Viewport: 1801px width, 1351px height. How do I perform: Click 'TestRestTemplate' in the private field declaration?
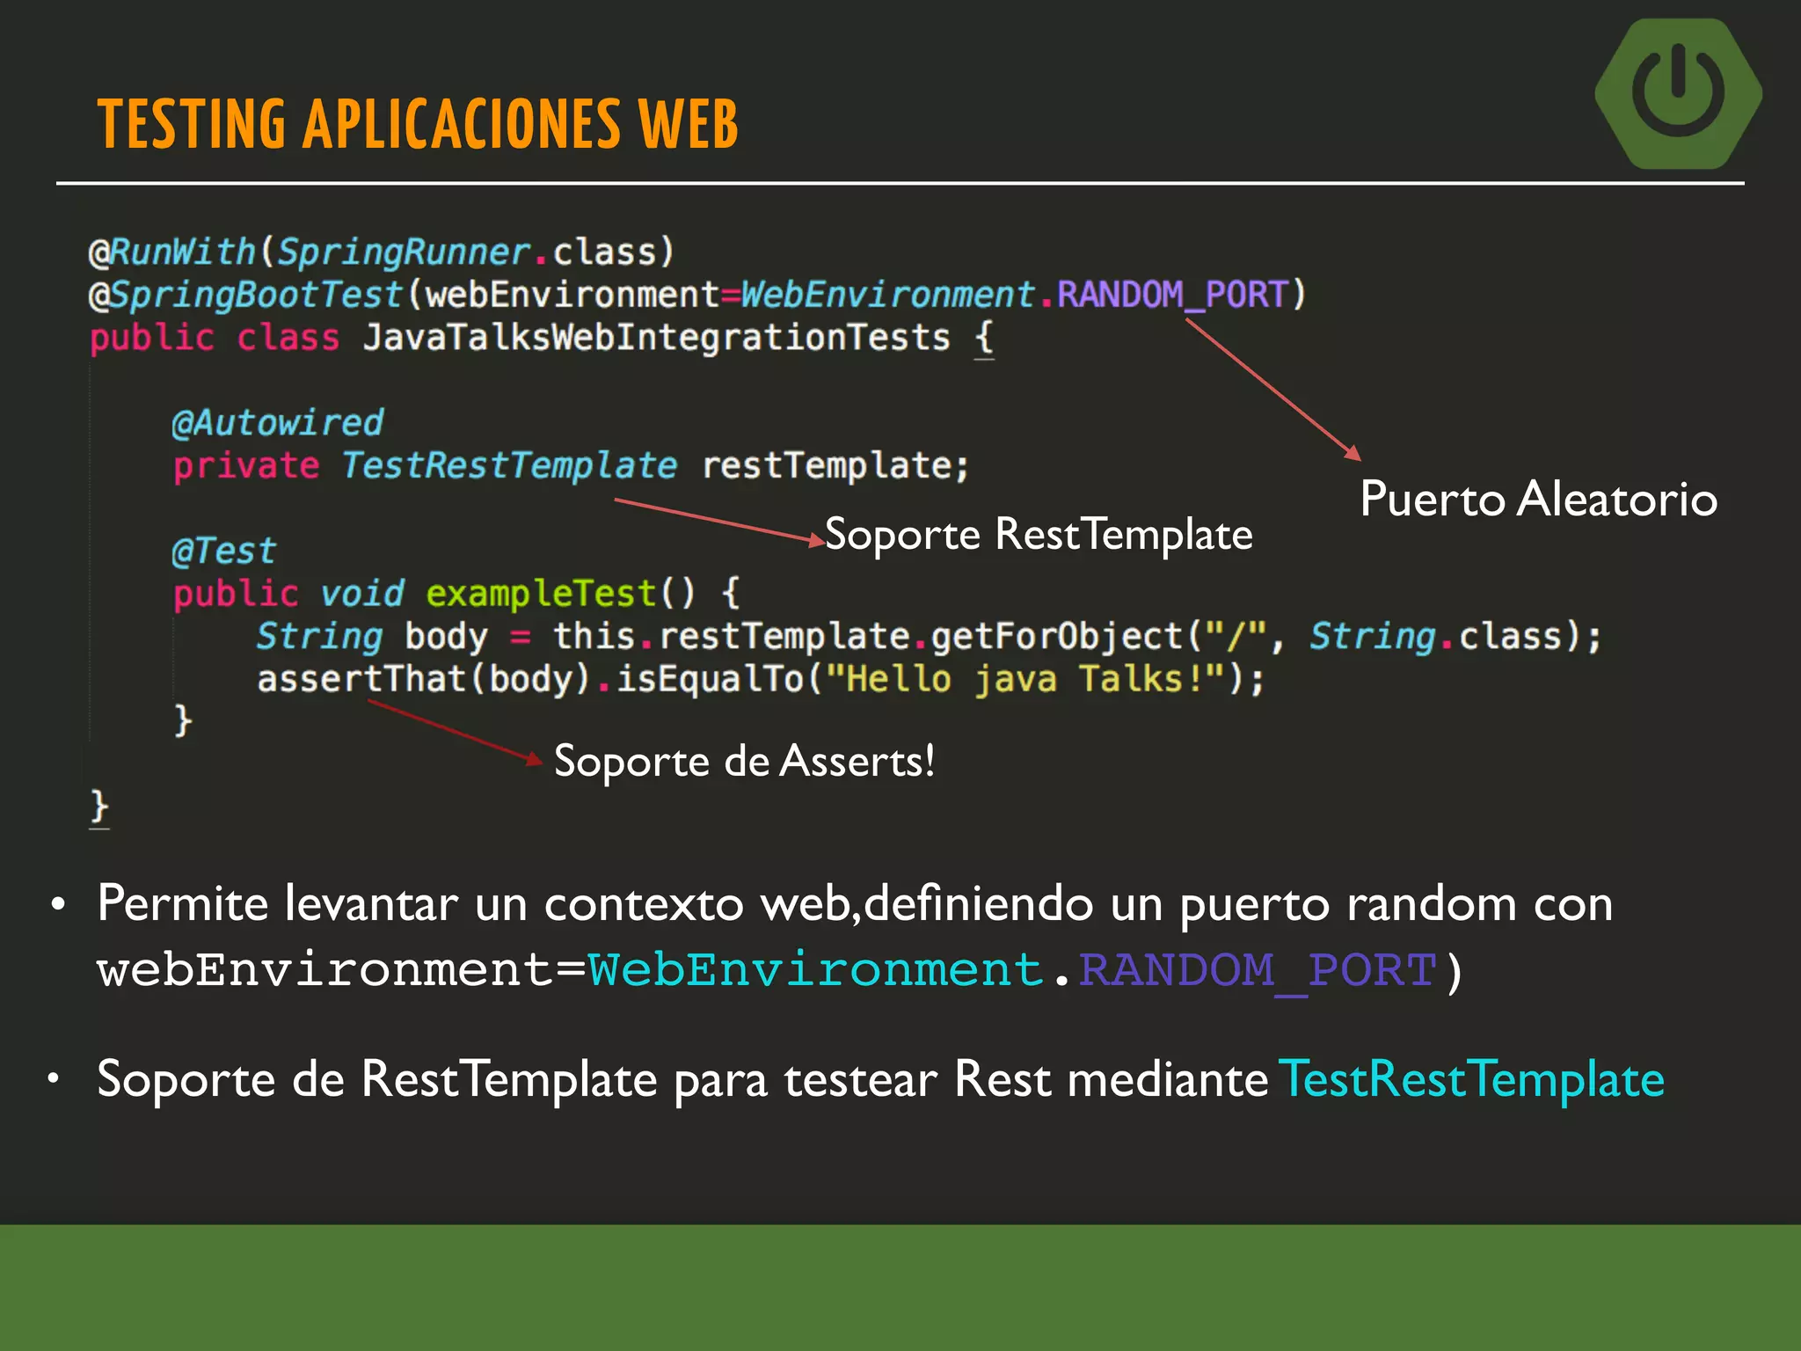(509, 465)
